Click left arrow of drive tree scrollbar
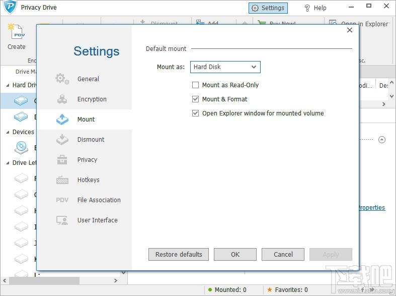Screen dimensions: 396x296 5,280
